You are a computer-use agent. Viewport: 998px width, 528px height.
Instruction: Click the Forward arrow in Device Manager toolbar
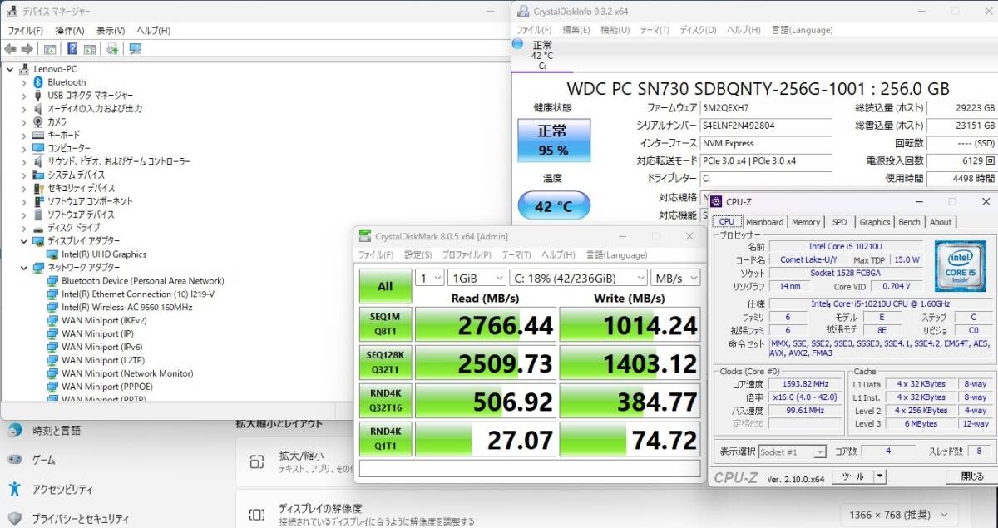27,49
